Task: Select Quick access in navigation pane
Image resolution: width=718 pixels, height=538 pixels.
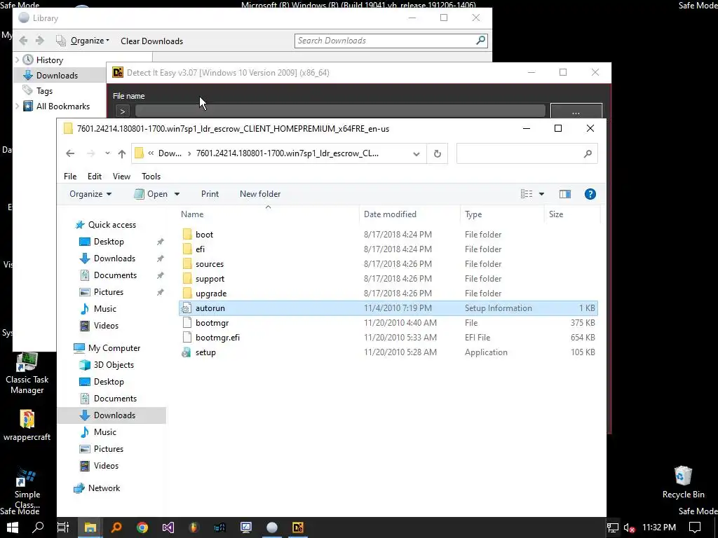Action: (111, 225)
